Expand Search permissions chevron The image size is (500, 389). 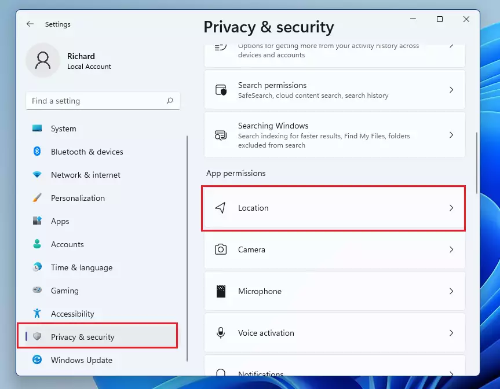click(x=451, y=90)
